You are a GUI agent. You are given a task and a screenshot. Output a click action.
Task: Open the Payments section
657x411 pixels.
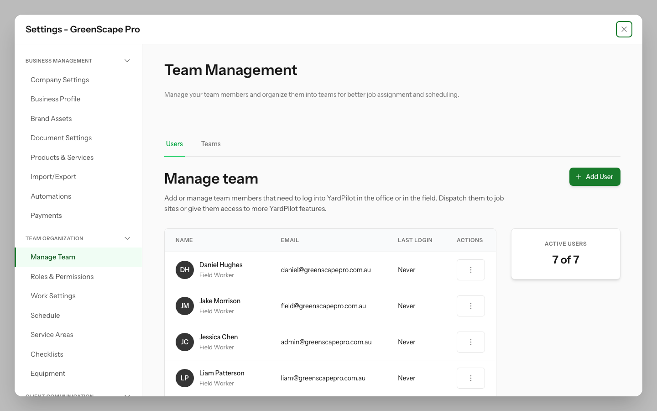coord(46,215)
